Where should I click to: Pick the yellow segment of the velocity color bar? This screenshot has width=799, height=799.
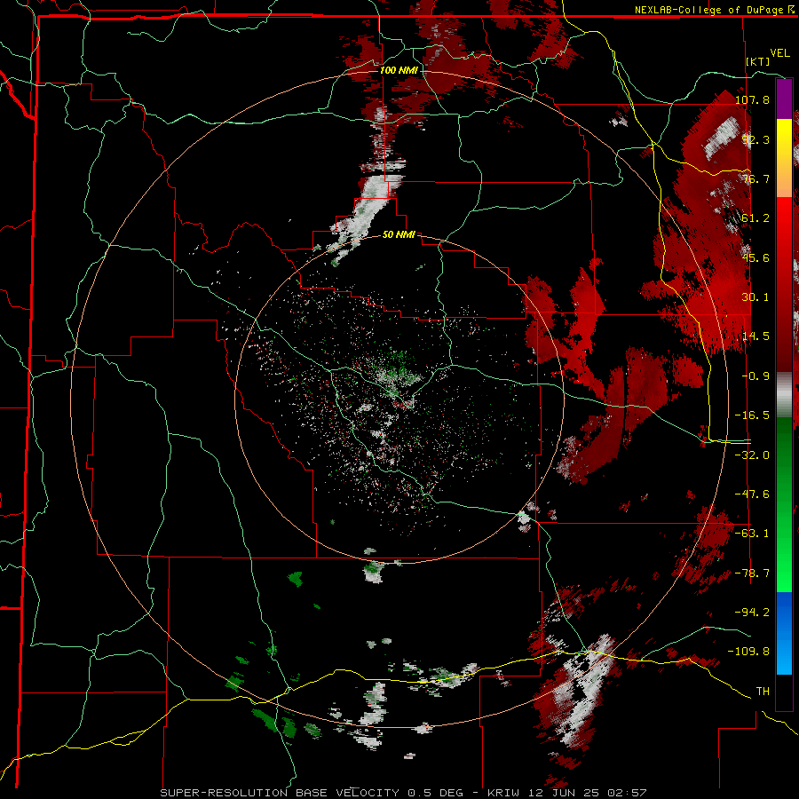point(784,138)
